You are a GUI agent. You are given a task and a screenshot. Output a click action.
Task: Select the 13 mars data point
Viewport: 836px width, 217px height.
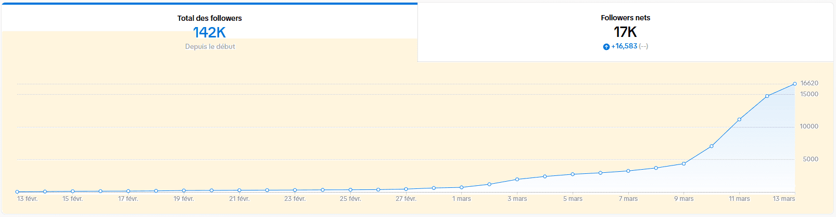795,84
